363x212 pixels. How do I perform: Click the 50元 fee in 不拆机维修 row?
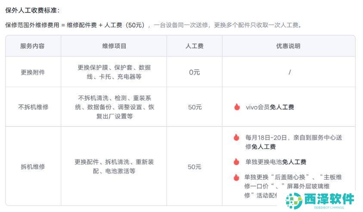point(195,107)
